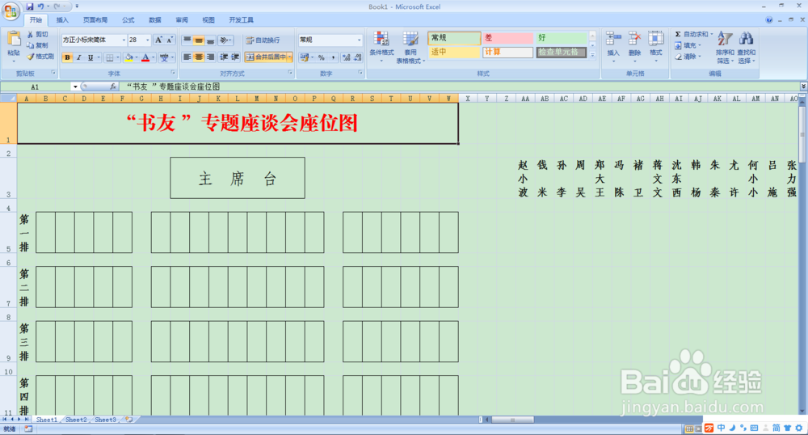Open the 插入 tab

(62, 20)
